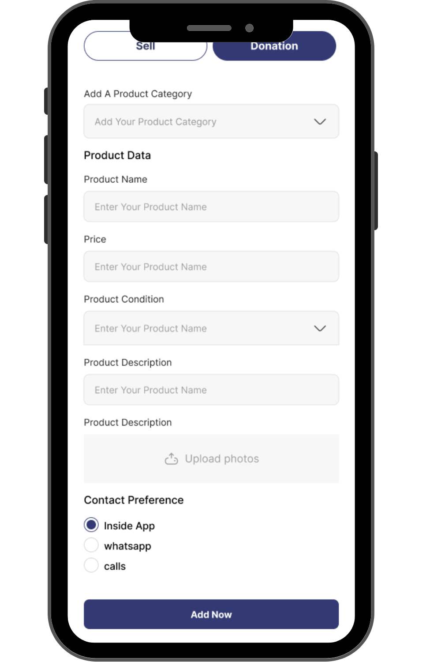Open the Product Condition combo box
Screen dimensions: 441x662
click(x=211, y=328)
